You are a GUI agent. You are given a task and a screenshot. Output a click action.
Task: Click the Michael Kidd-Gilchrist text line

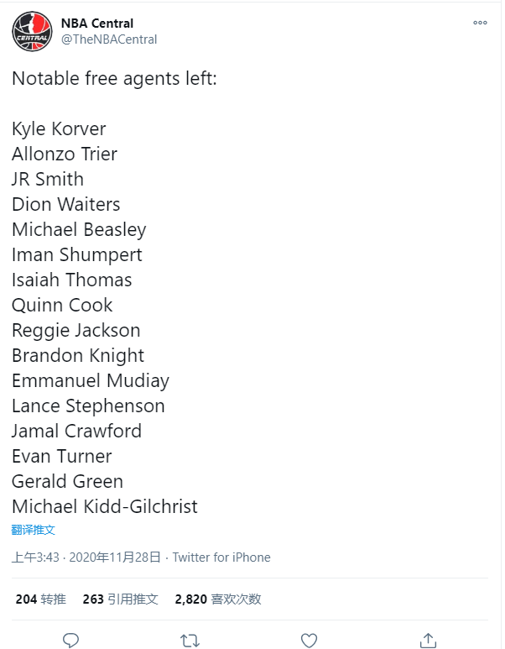pos(105,506)
